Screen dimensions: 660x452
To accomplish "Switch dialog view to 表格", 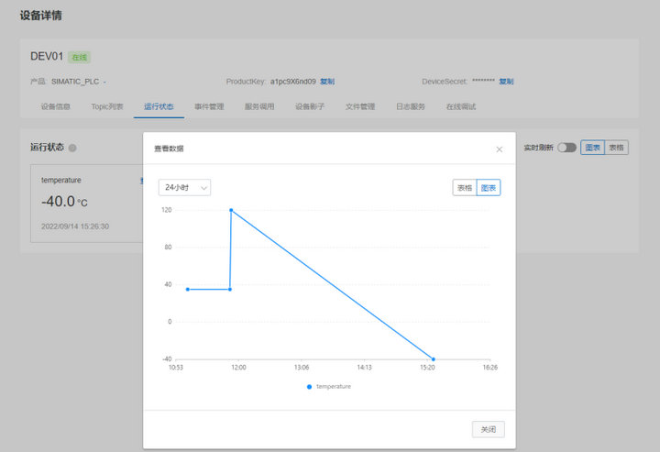I will [x=465, y=187].
